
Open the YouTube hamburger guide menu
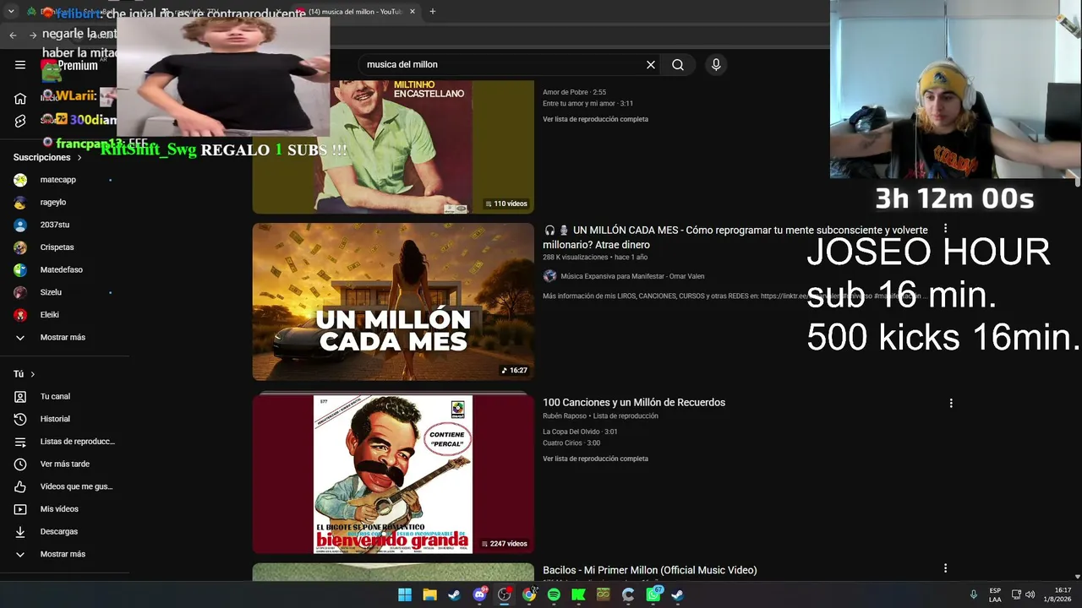click(x=20, y=65)
